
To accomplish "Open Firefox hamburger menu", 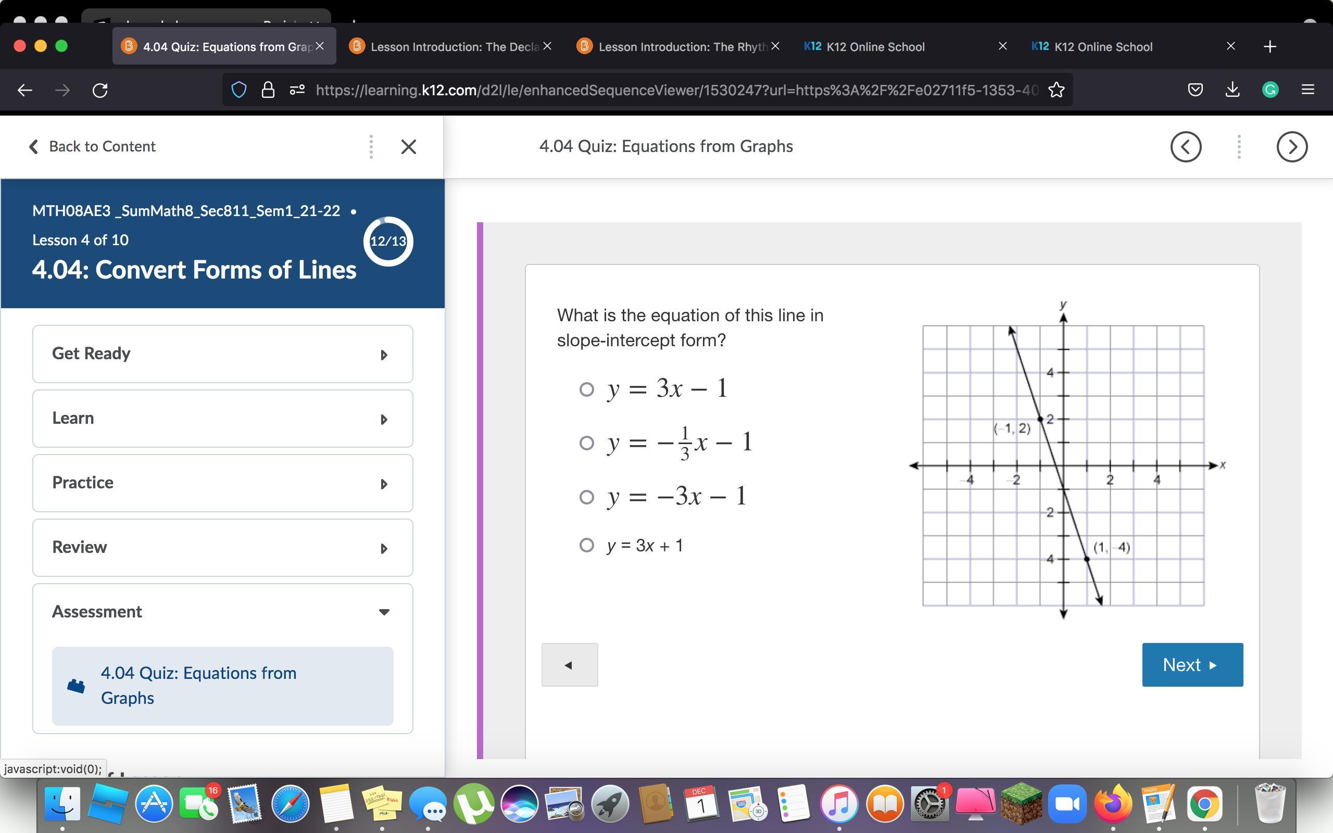I will [x=1307, y=90].
